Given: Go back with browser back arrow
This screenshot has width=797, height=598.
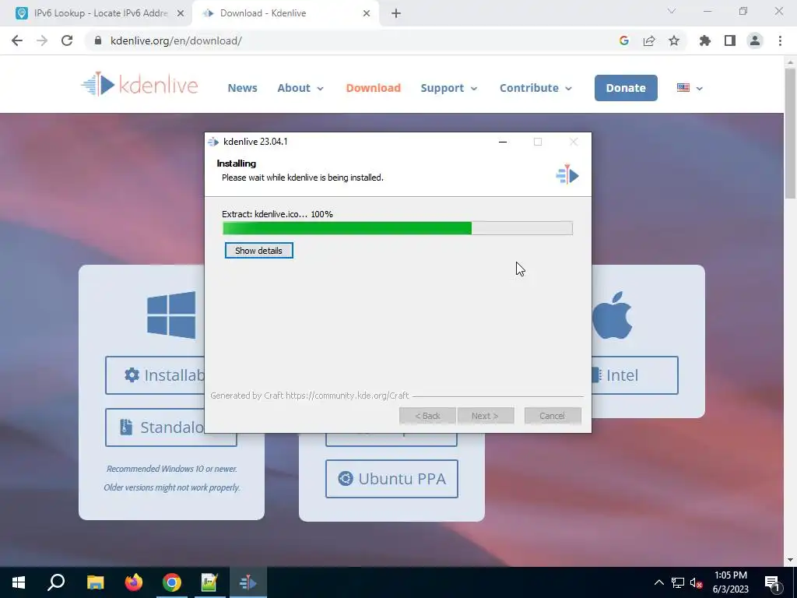Looking at the screenshot, I should pyautogui.click(x=17, y=40).
